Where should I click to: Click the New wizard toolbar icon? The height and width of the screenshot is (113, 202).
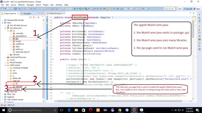3,9
